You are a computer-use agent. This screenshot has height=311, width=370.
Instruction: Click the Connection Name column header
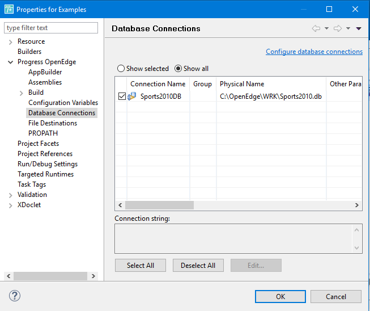(158, 84)
